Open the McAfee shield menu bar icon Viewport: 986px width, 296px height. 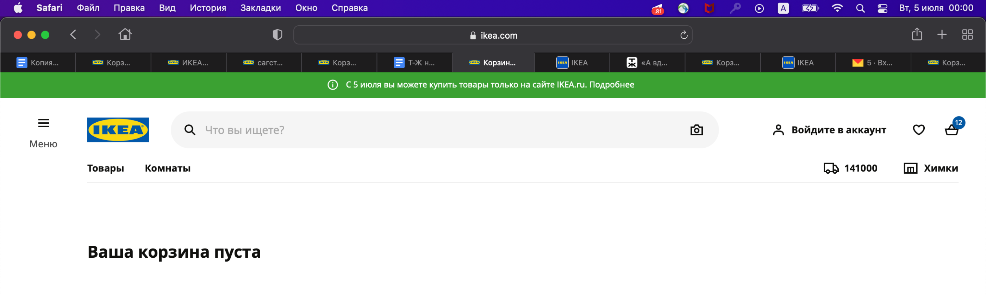pyautogui.click(x=709, y=8)
